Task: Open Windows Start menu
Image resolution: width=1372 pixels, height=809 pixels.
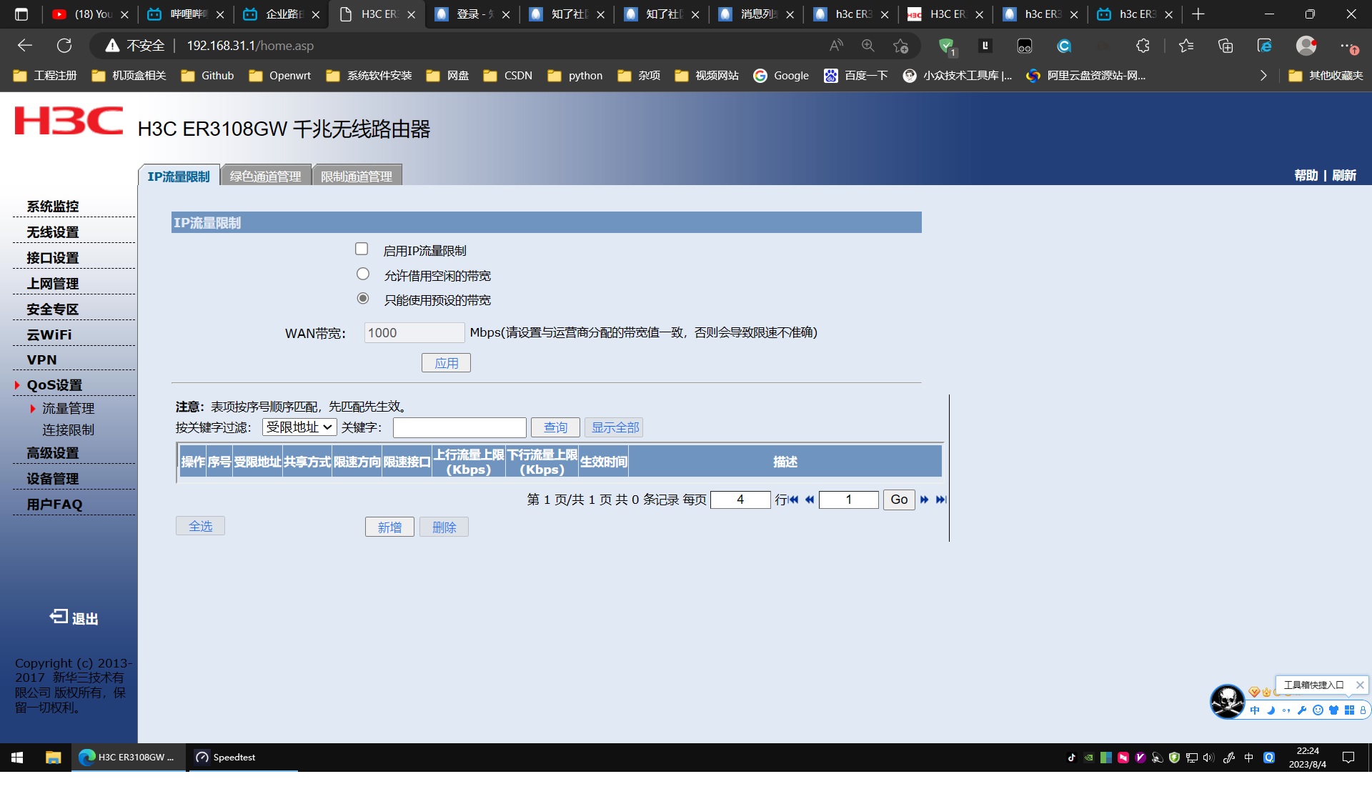Action: tap(17, 758)
